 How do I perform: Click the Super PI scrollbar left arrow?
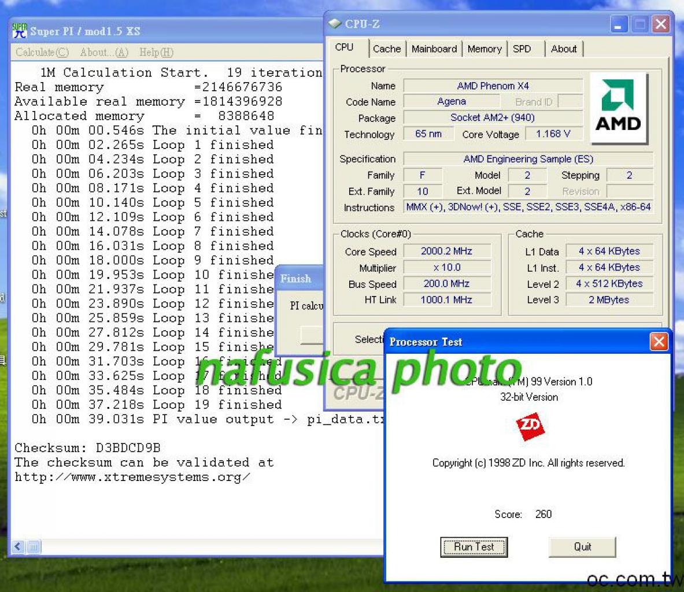tap(18, 546)
